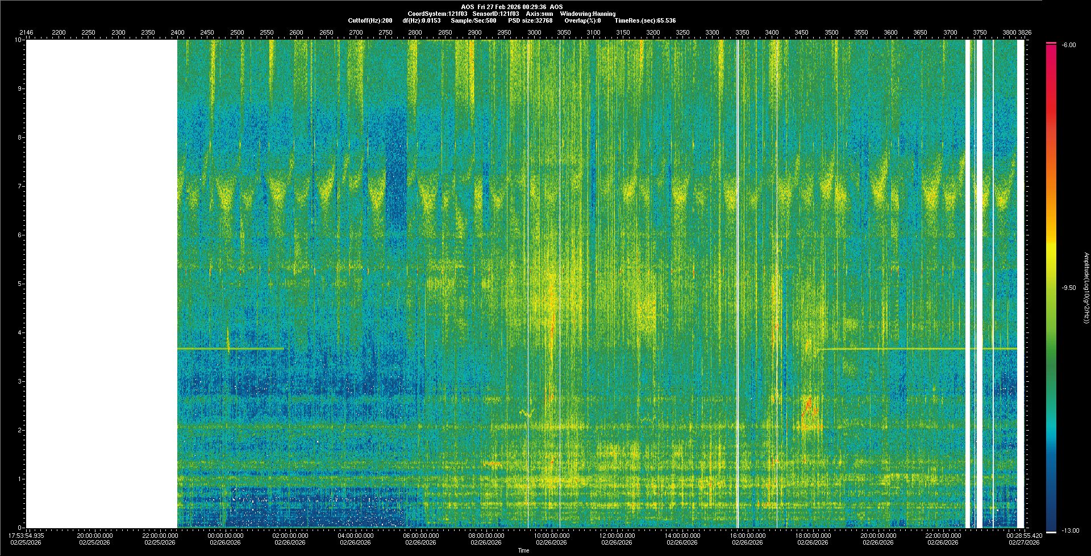Click the 2400 tick on top axis

click(x=177, y=32)
